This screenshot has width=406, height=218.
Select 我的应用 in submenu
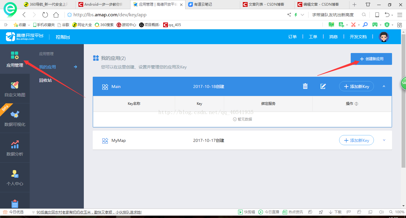(x=48, y=67)
